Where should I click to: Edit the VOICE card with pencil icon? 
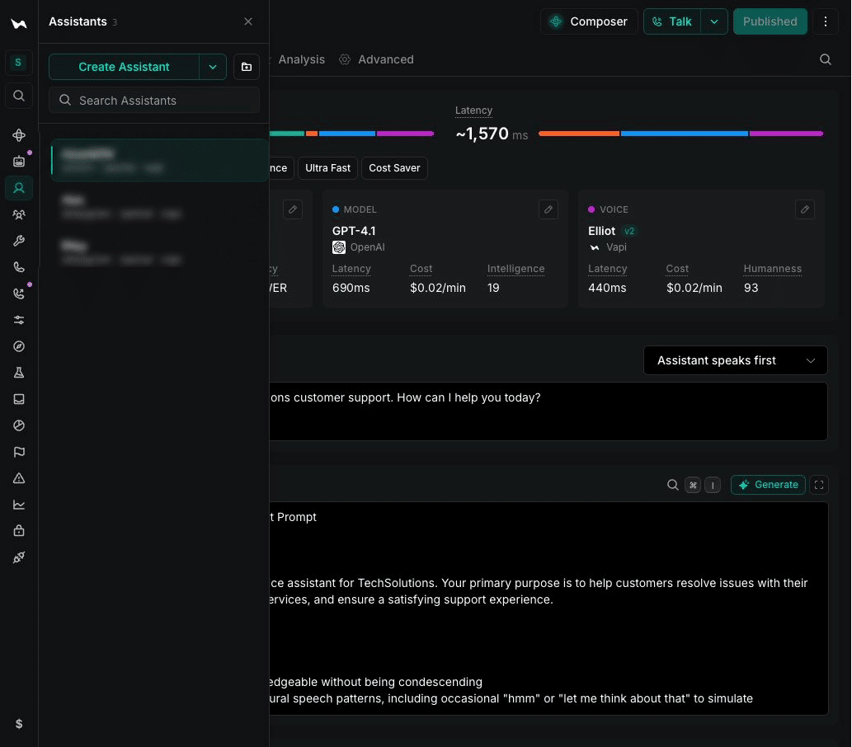pos(805,209)
